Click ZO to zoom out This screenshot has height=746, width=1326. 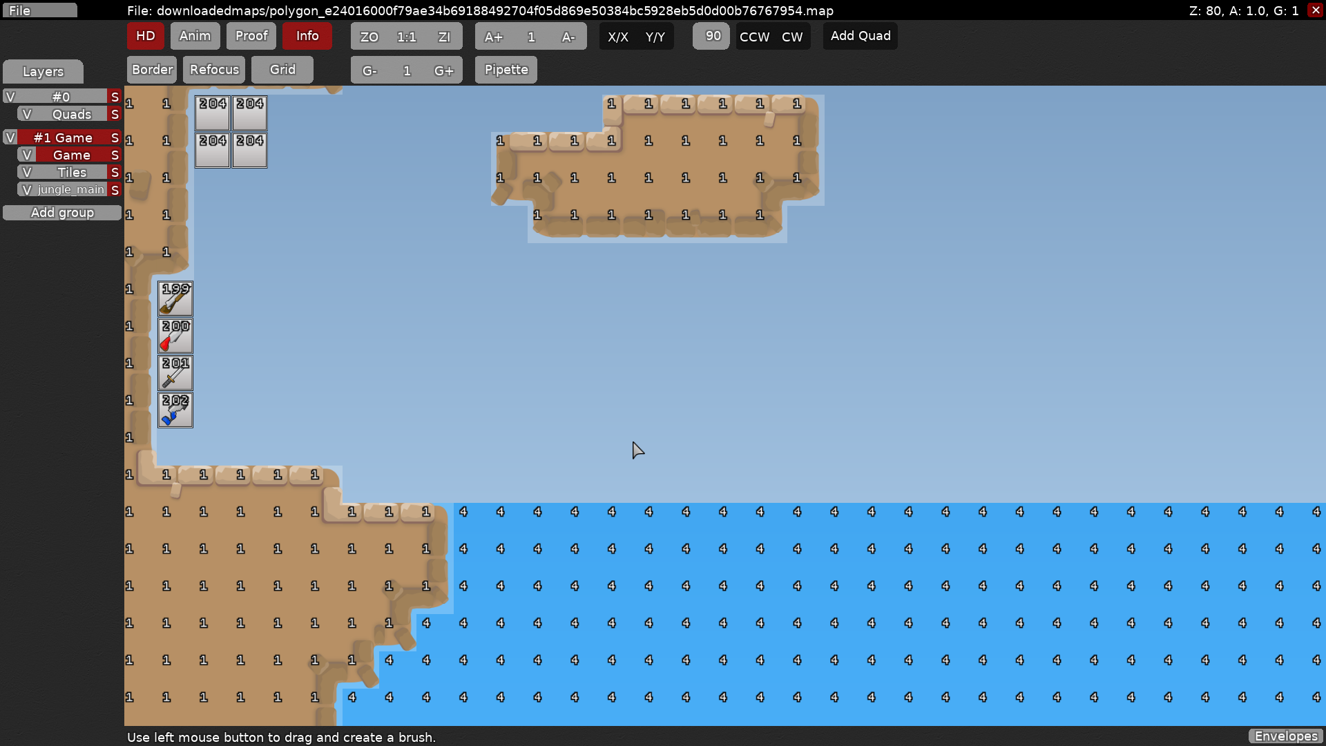click(369, 37)
